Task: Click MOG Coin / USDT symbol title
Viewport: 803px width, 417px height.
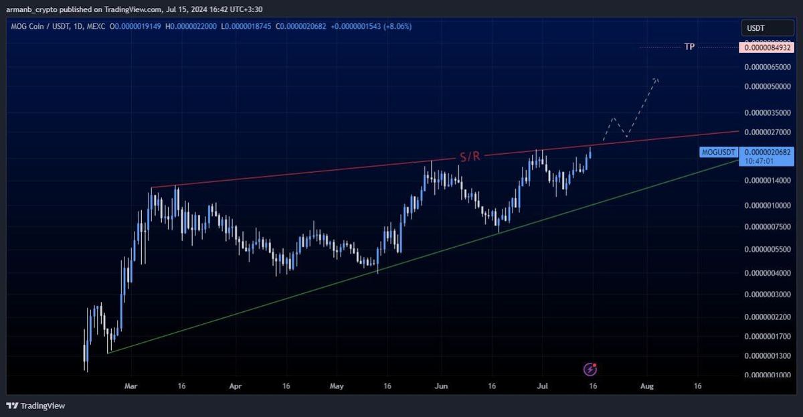Action: tap(35, 26)
